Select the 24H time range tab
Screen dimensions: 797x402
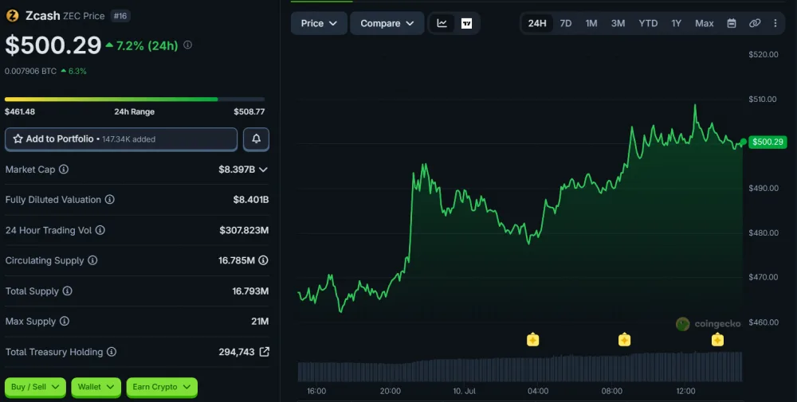[x=537, y=23]
